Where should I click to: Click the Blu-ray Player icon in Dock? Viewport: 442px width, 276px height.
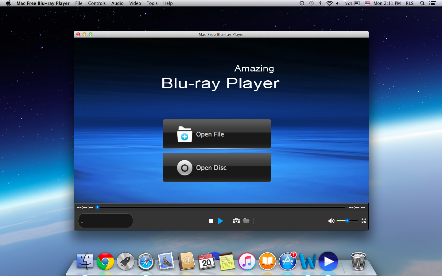point(328,261)
